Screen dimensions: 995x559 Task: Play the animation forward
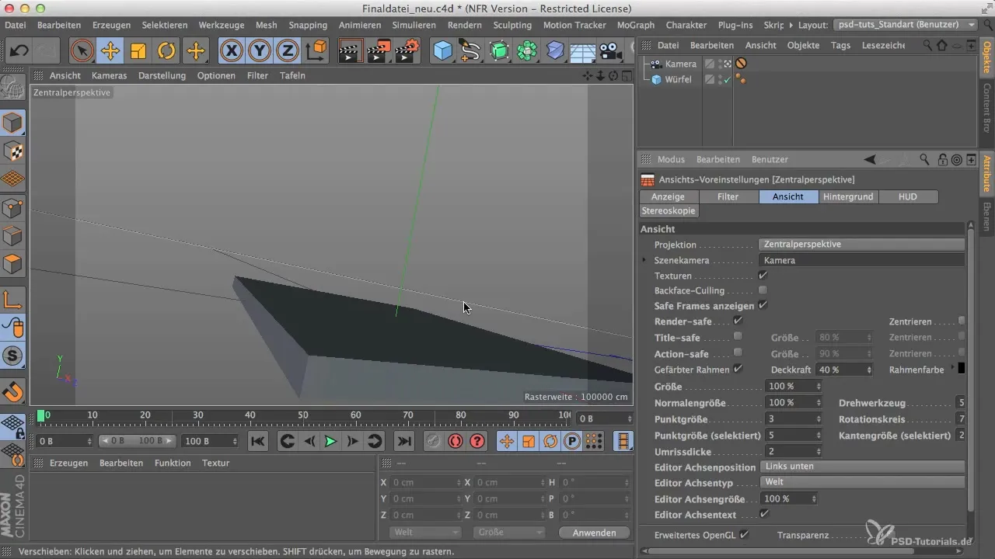pos(330,441)
